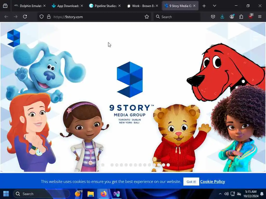The image size is (266, 199).
Task: Open the Firefox account menu
Action: (232, 17)
